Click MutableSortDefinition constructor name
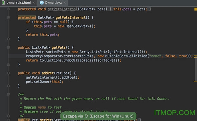 (126, 56)
